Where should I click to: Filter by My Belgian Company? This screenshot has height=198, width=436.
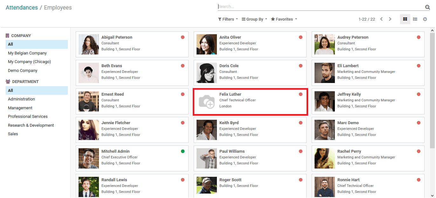(x=27, y=53)
